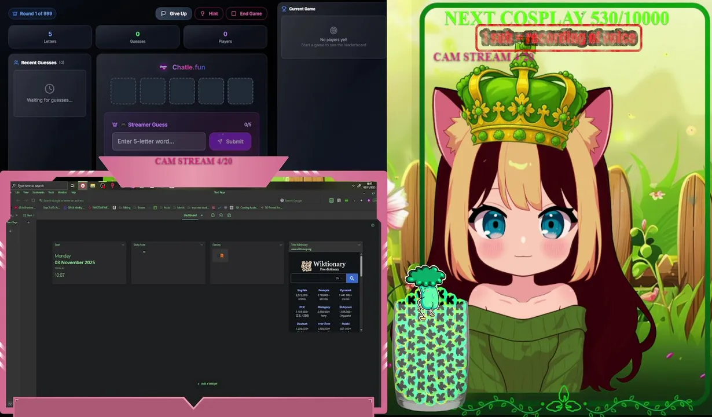Open the Bookmarks menu

[x=38, y=192]
